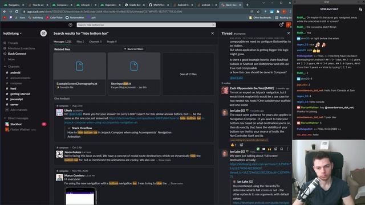Reload the browser page
365x205 pixels.
(17, 11)
